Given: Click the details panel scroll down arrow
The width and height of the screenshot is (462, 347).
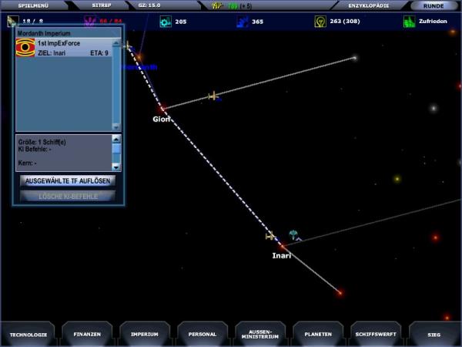Looking at the screenshot, I should (x=116, y=167).
